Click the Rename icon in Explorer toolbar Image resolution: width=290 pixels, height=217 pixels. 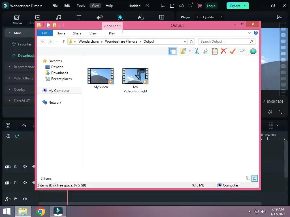pyautogui.click(x=242, y=51)
